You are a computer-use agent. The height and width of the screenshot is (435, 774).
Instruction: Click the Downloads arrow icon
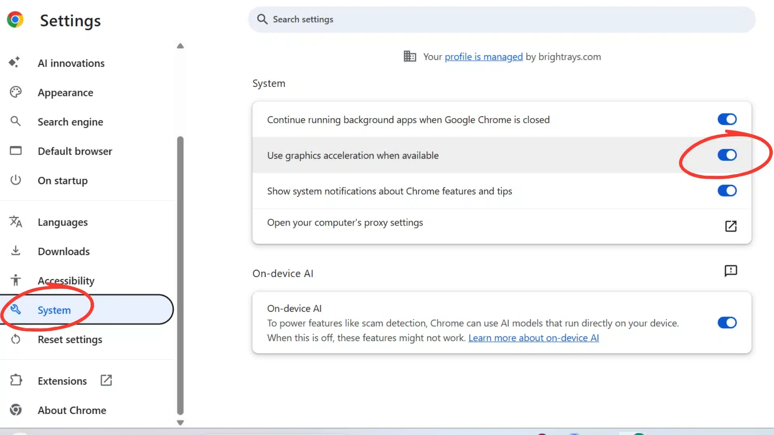16,251
